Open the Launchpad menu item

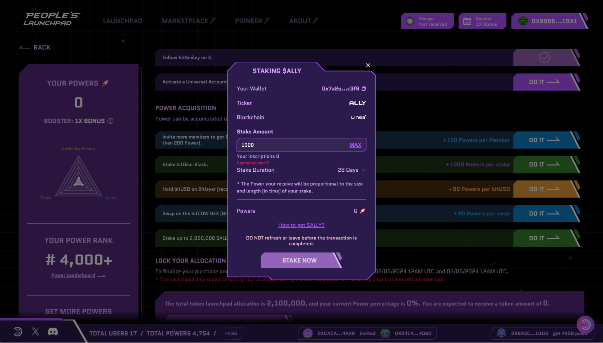pyautogui.click(x=122, y=21)
